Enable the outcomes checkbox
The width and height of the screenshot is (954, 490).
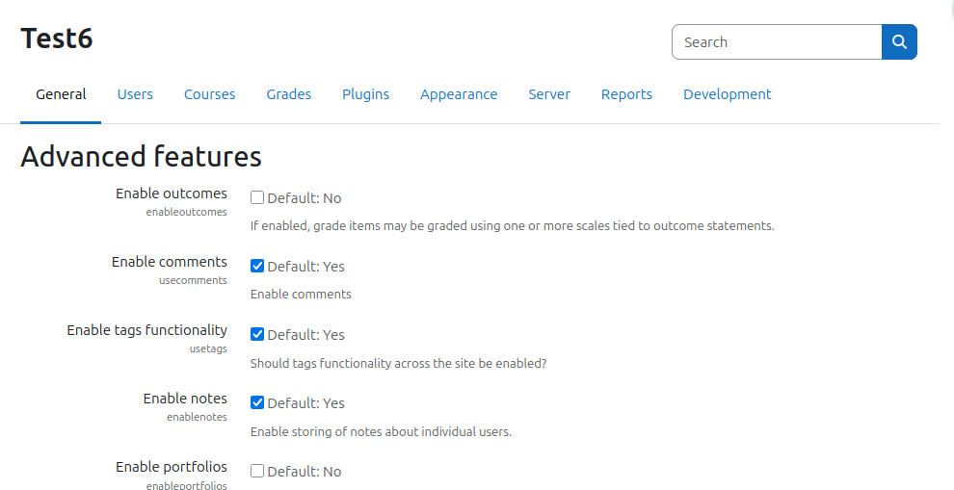tap(257, 197)
